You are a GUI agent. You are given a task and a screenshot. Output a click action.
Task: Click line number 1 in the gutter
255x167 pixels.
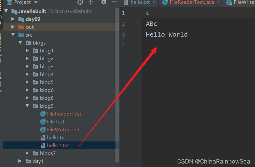[123, 13]
